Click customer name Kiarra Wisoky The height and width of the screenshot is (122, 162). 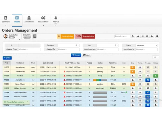coord(20,84)
